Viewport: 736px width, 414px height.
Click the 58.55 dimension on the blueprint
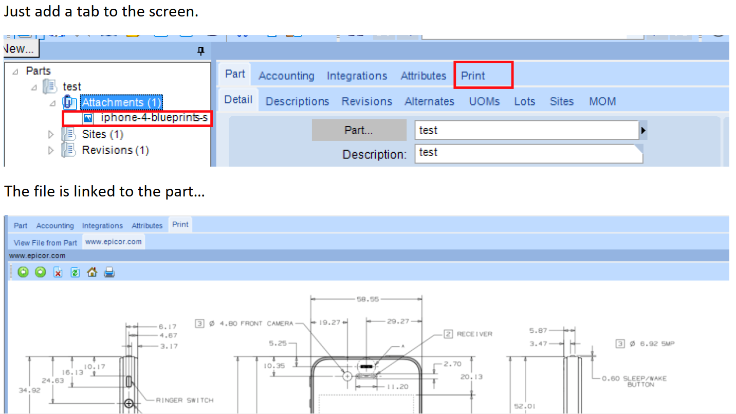pyautogui.click(x=367, y=299)
